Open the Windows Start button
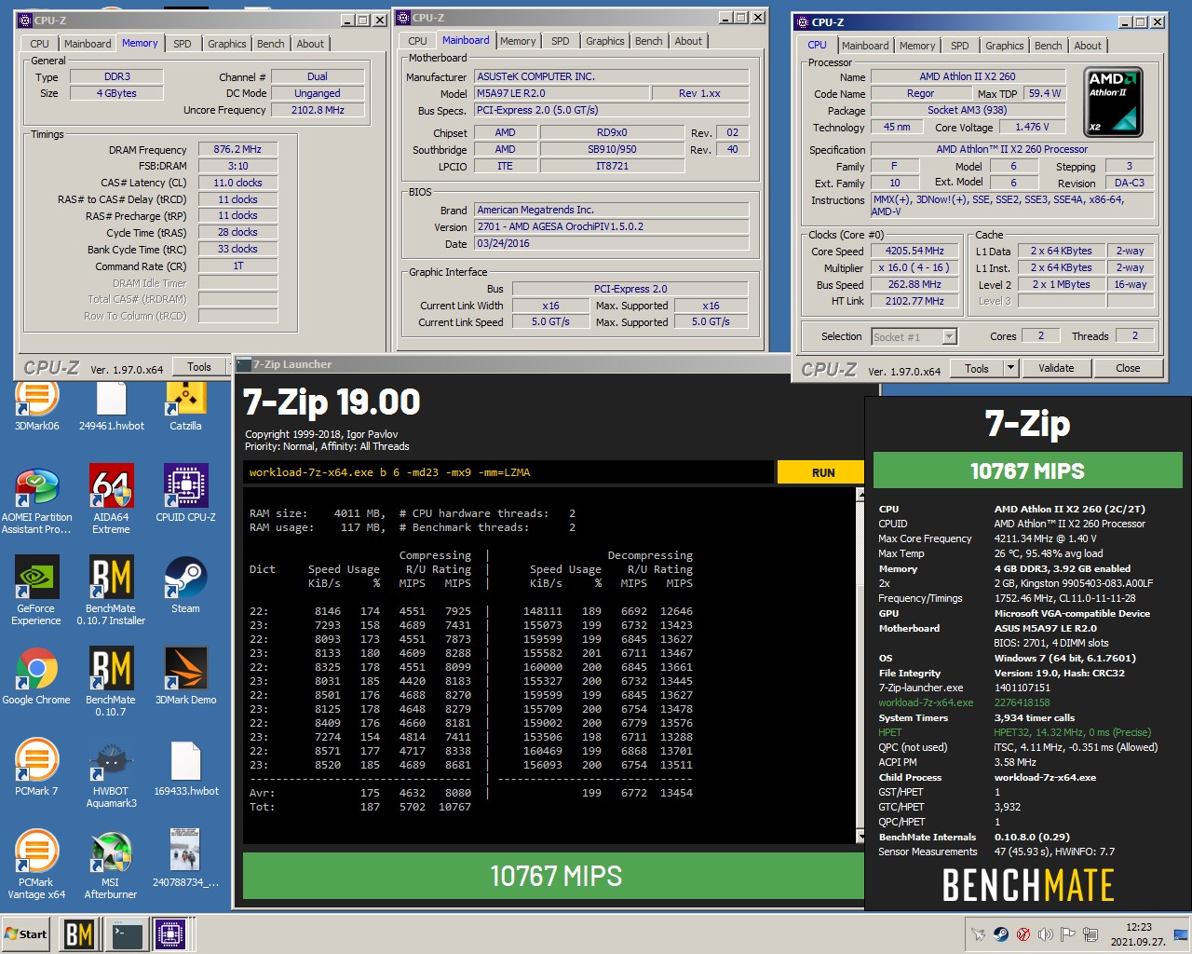 (26, 934)
